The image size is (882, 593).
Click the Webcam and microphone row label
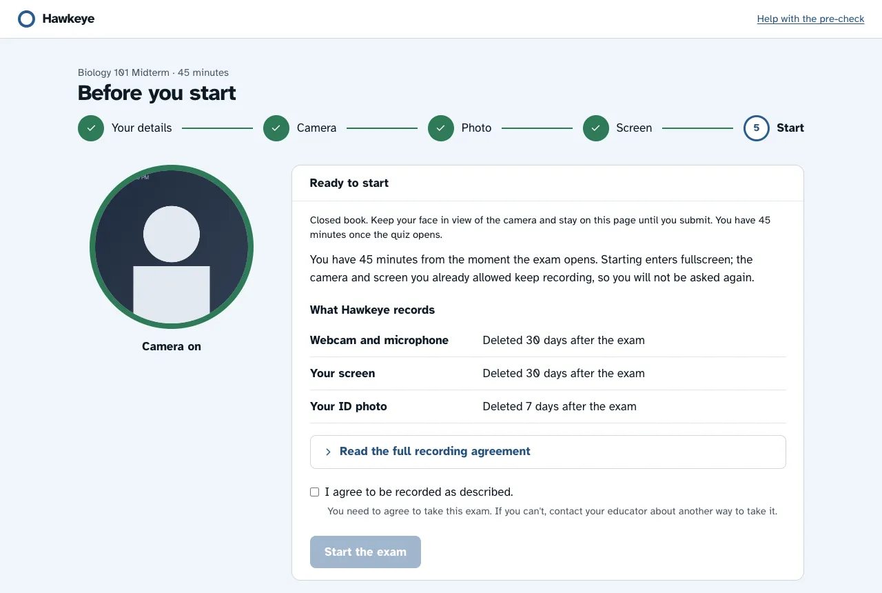coord(379,341)
